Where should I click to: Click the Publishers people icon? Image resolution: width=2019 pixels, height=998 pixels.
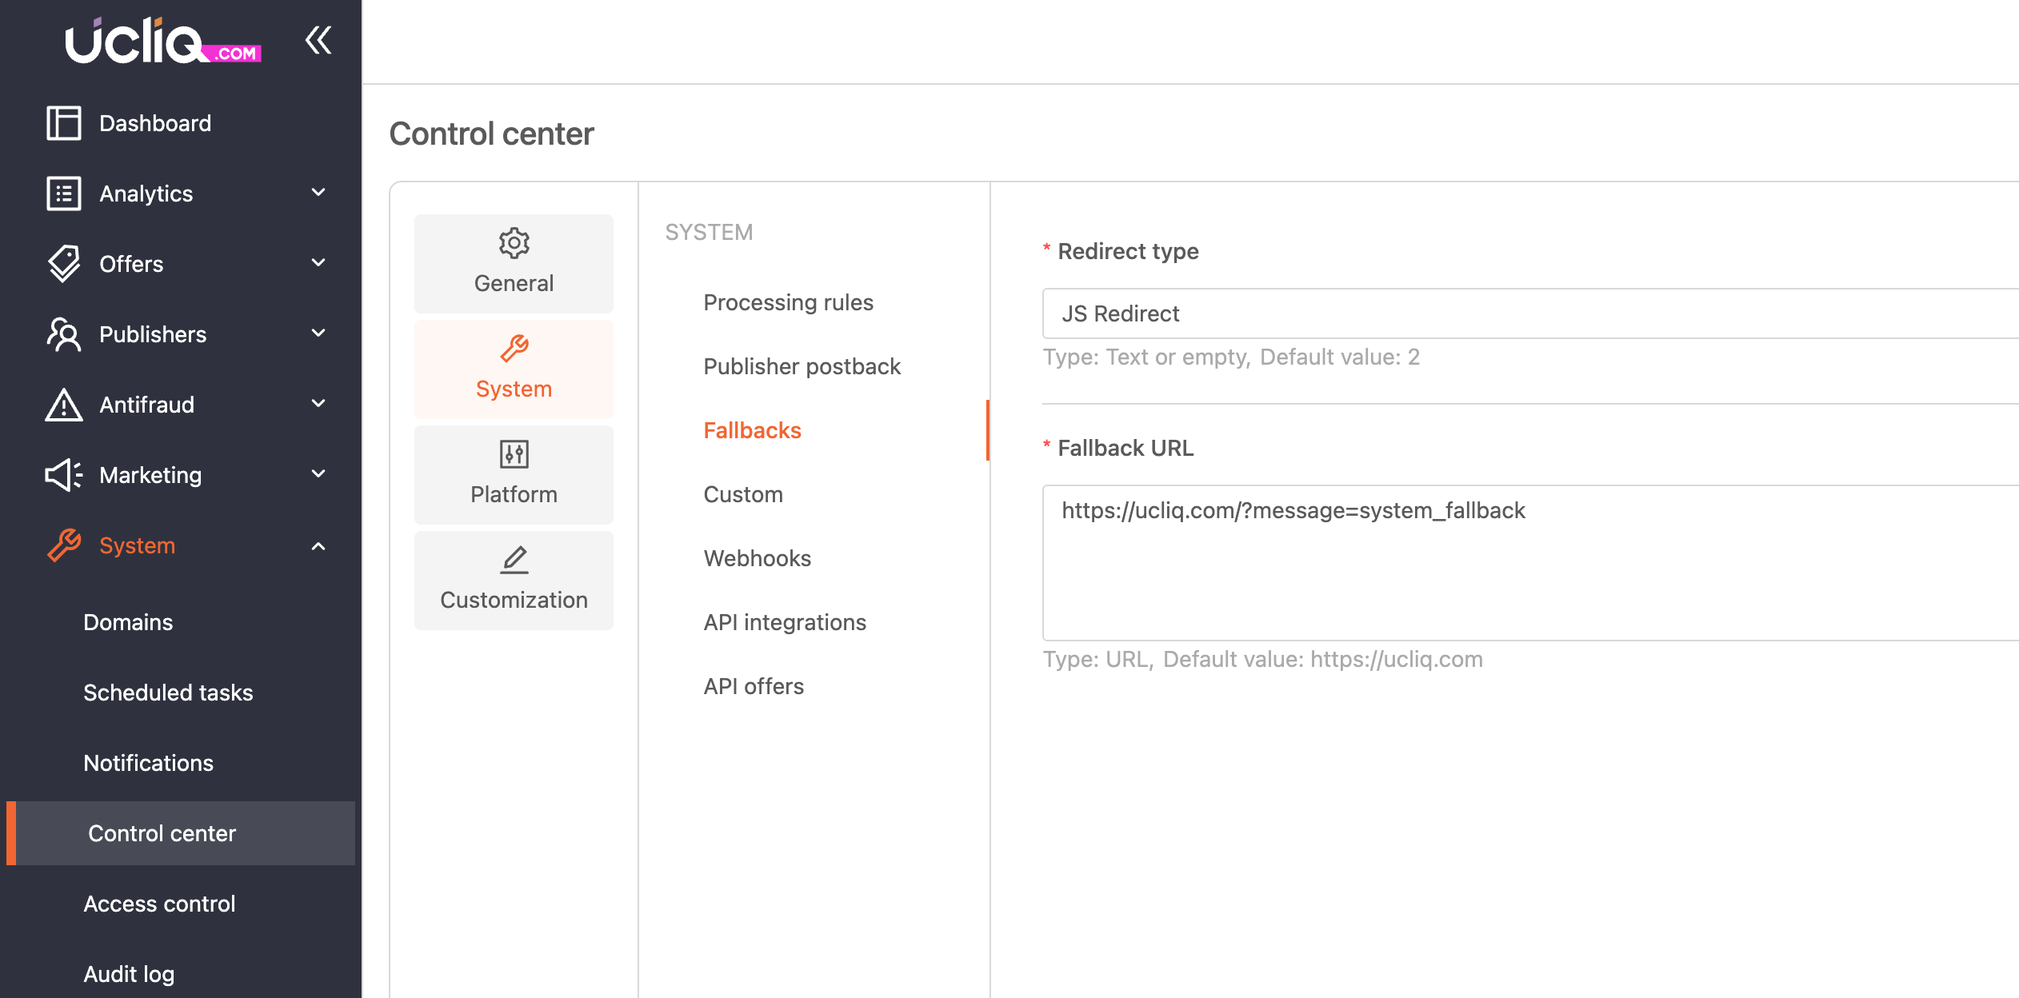tap(64, 334)
